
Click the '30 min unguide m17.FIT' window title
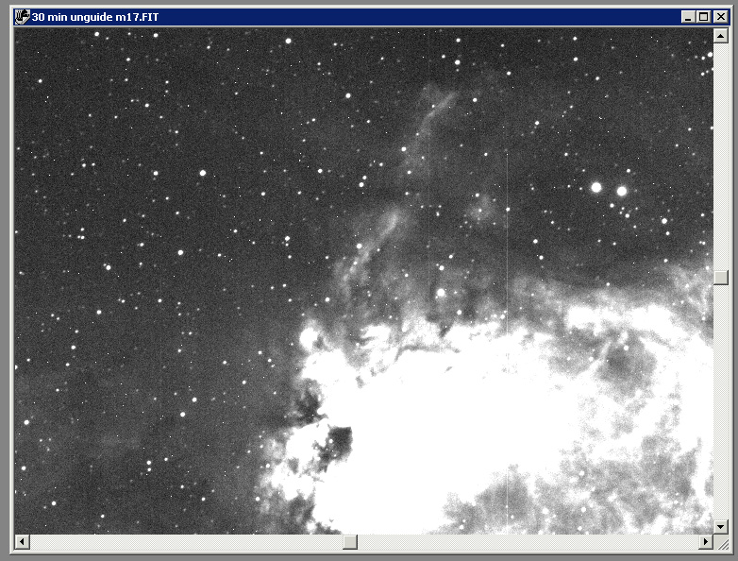(x=95, y=17)
